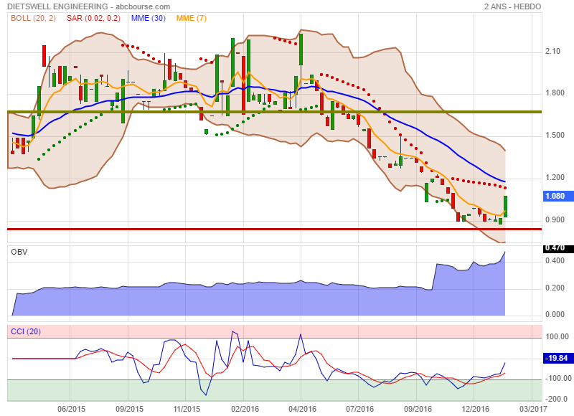Screen dimensions: 574x416
Task: Click the 09/2016 date axis label
Action: click(x=418, y=409)
